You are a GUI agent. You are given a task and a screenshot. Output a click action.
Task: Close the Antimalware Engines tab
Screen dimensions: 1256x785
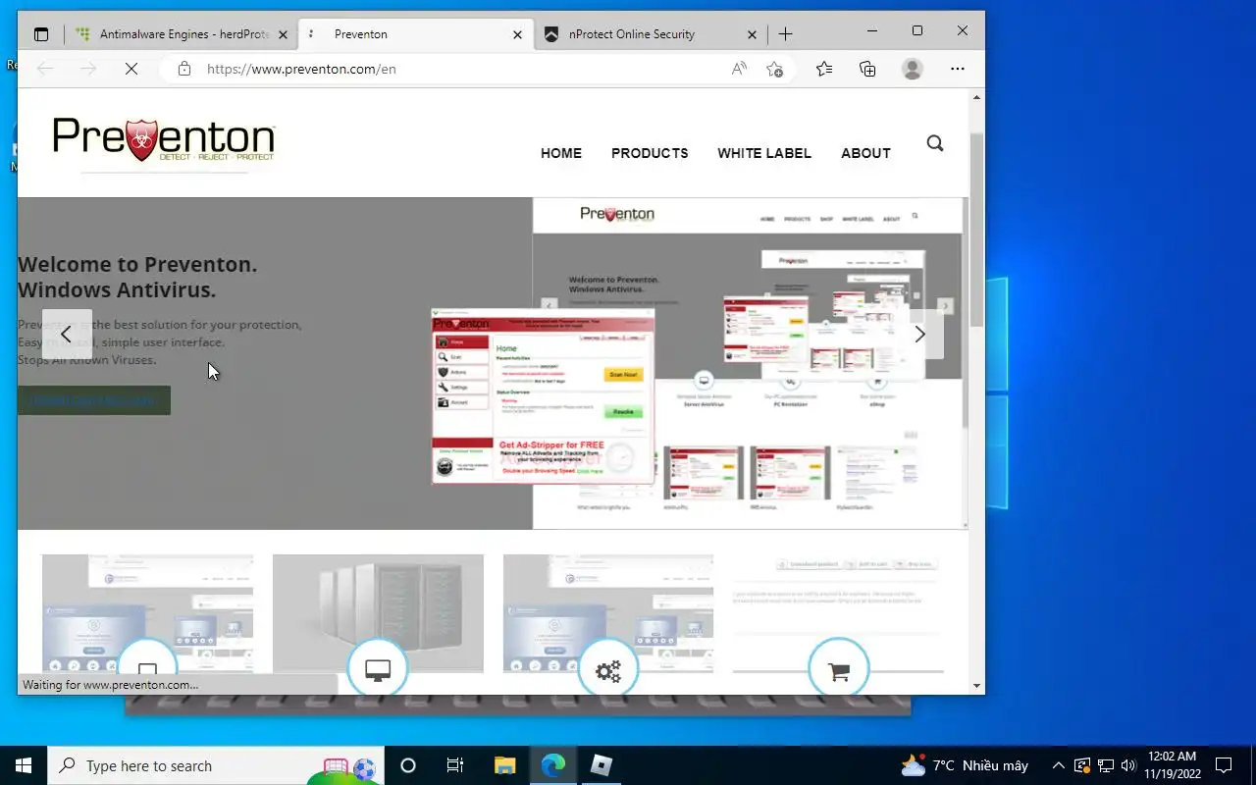[283, 34]
